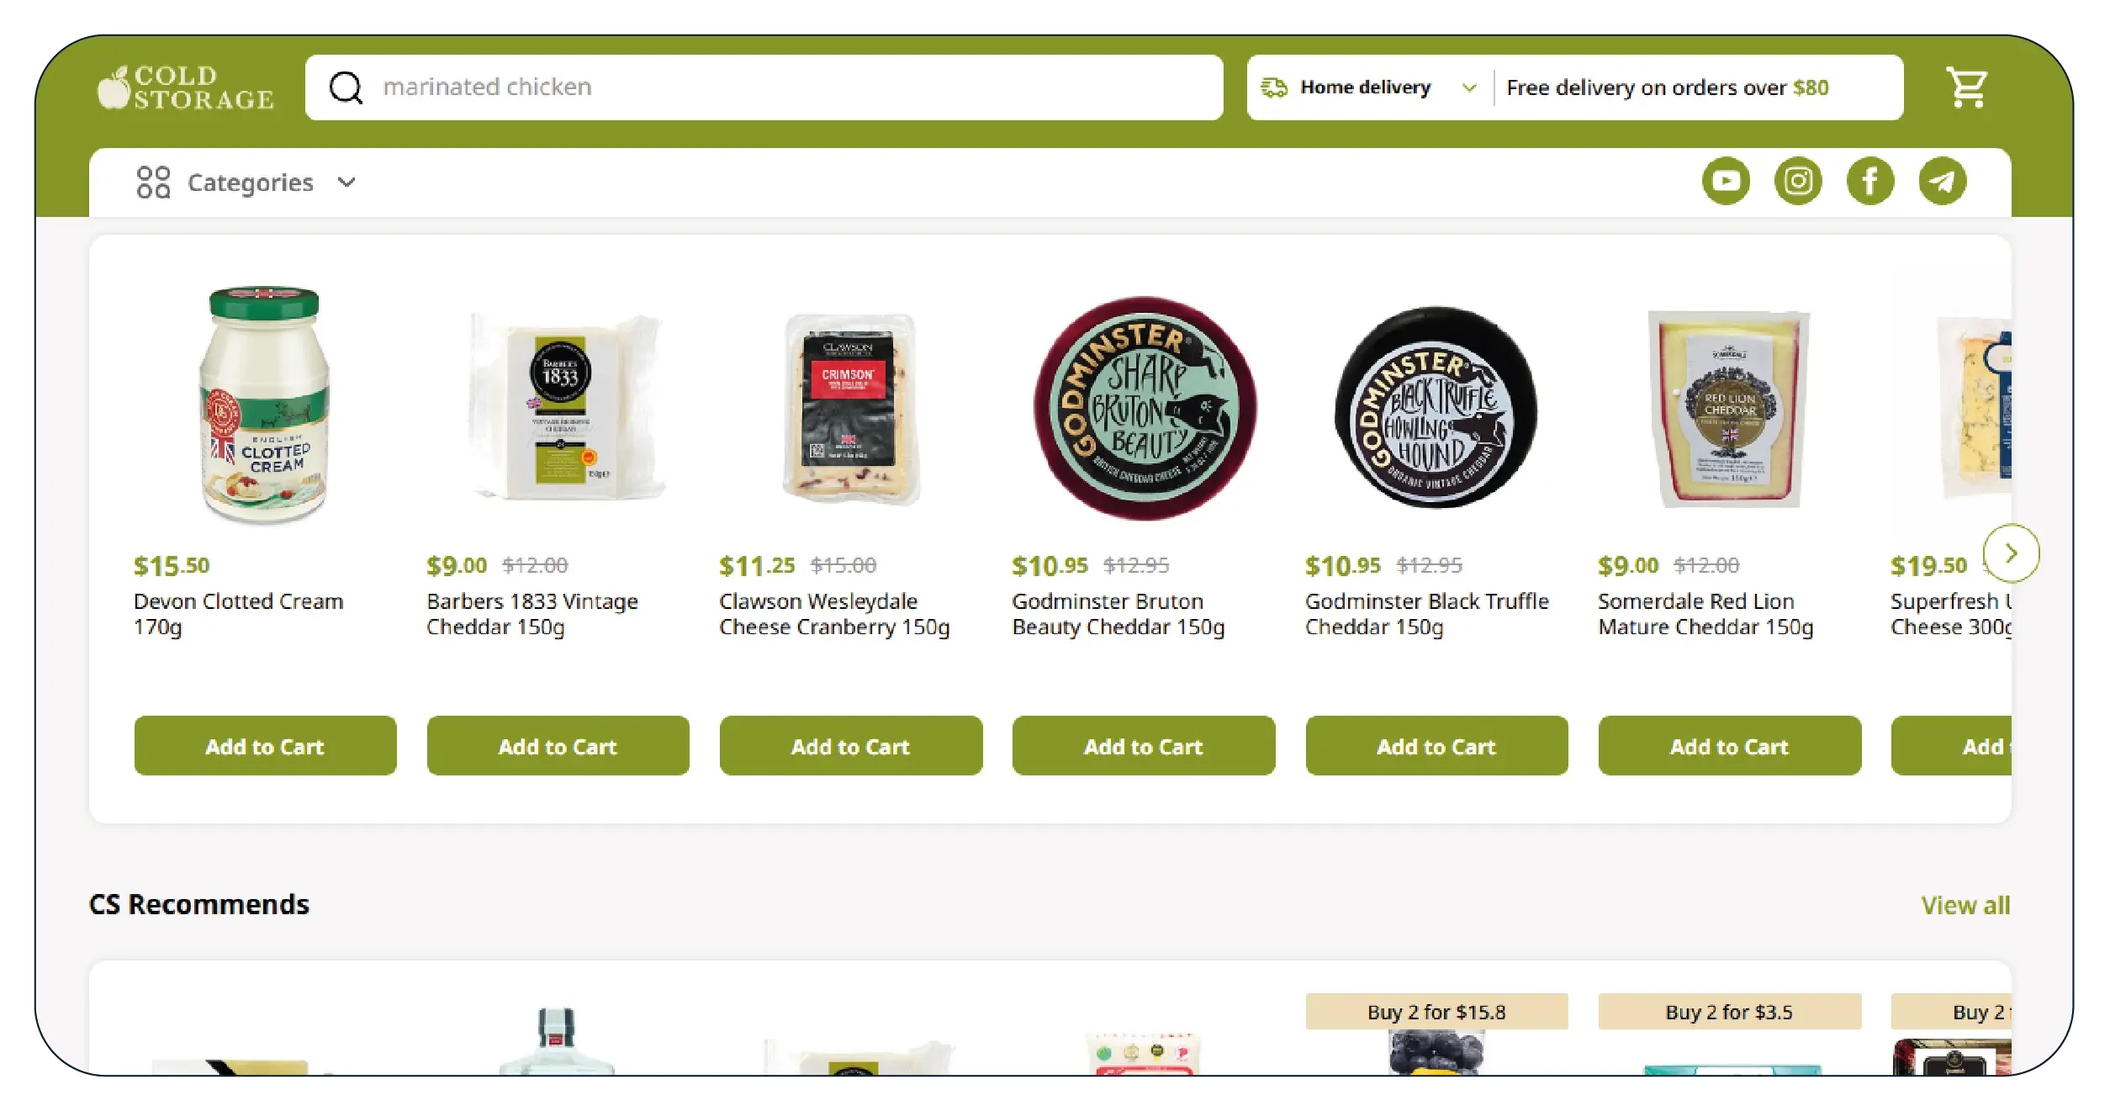Viewport: 2110px width, 1111px height.
Task: Open Somerdale Red Lion Mature Cheddar title
Action: coord(1705,614)
